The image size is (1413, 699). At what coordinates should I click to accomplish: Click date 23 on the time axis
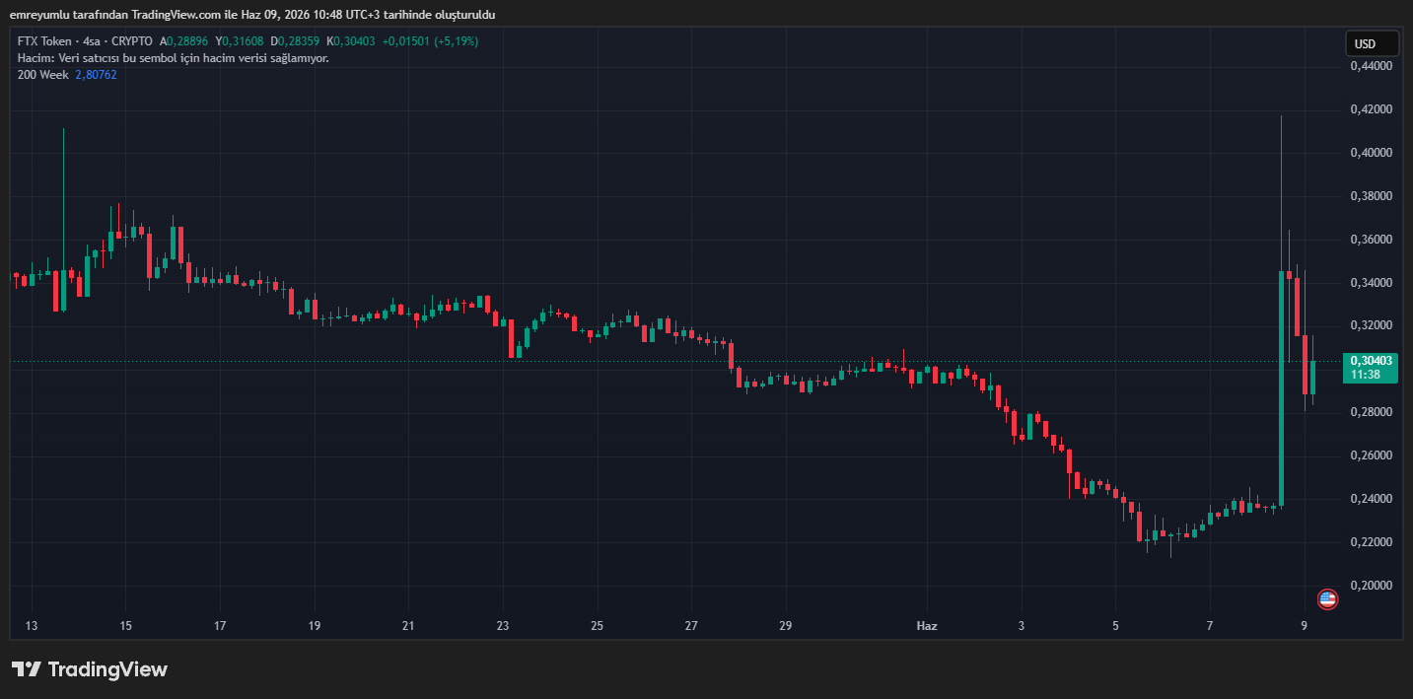[503, 626]
